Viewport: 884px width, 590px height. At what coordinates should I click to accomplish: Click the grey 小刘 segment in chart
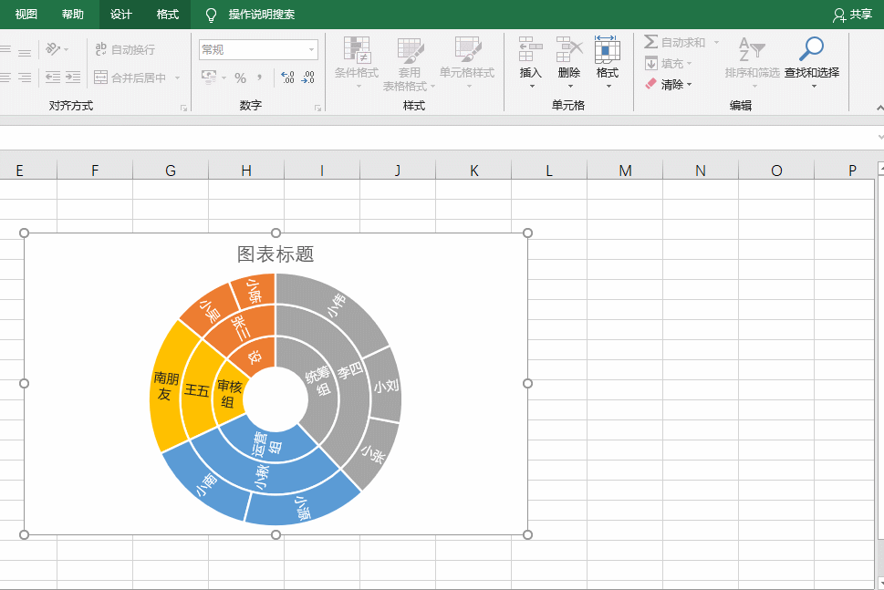click(386, 386)
